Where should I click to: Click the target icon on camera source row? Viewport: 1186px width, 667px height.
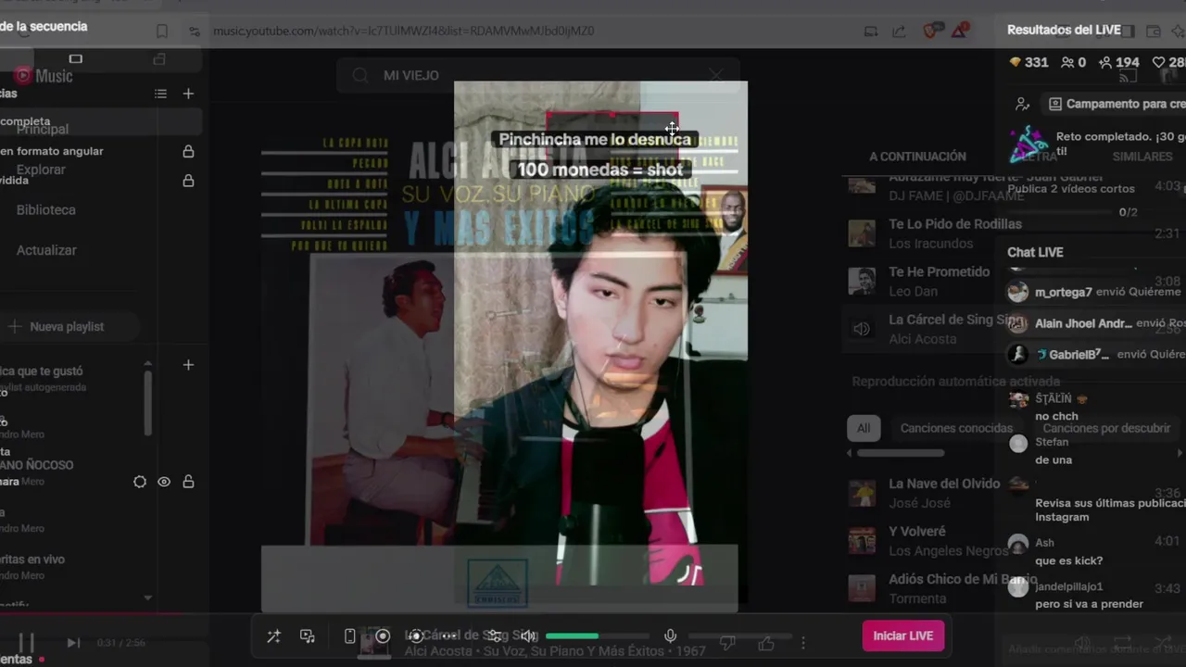click(x=140, y=482)
